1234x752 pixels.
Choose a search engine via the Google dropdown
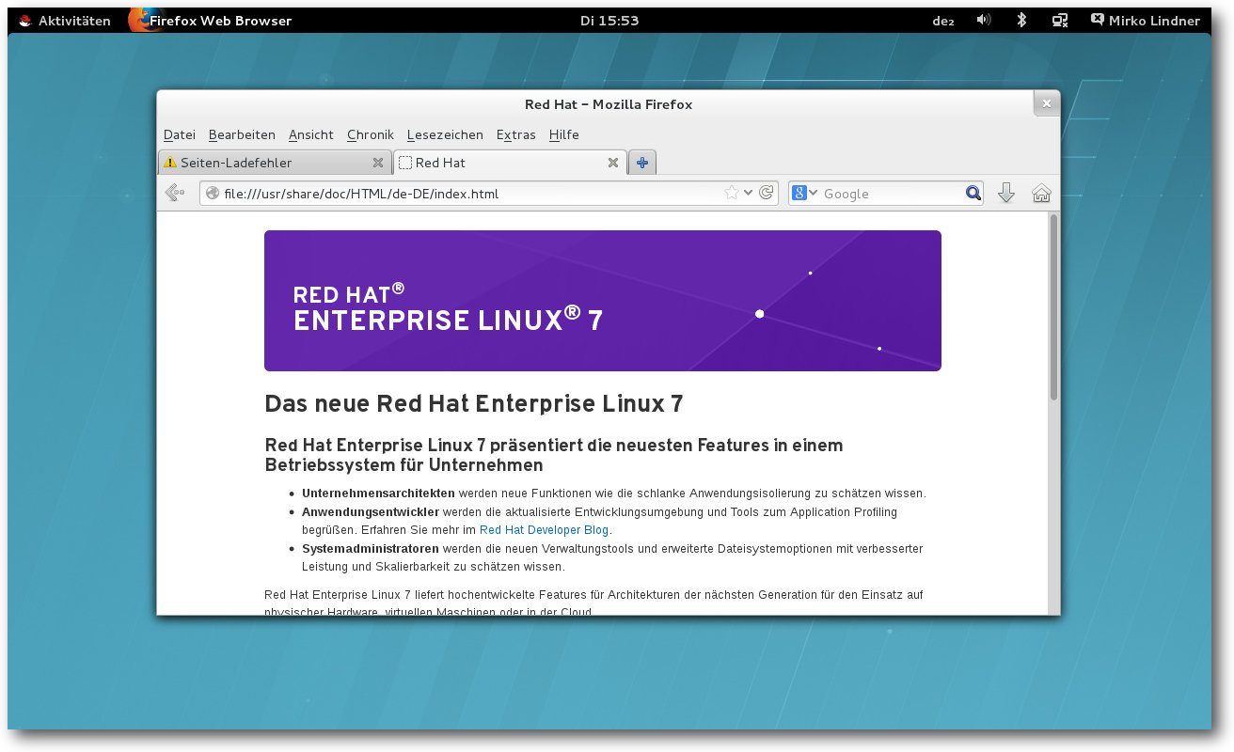tap(805, 193)
